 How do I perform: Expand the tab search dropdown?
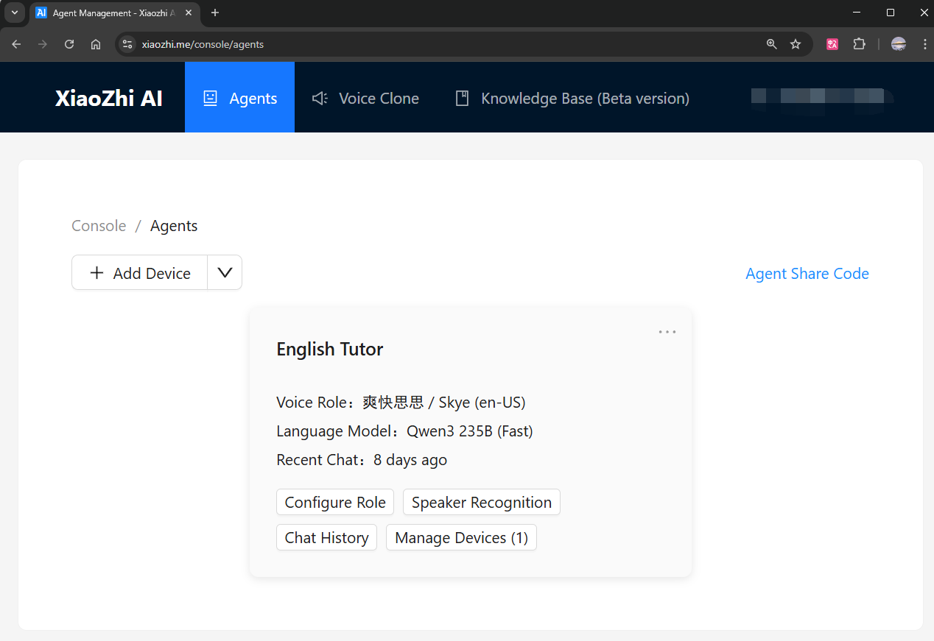[15, 13]
